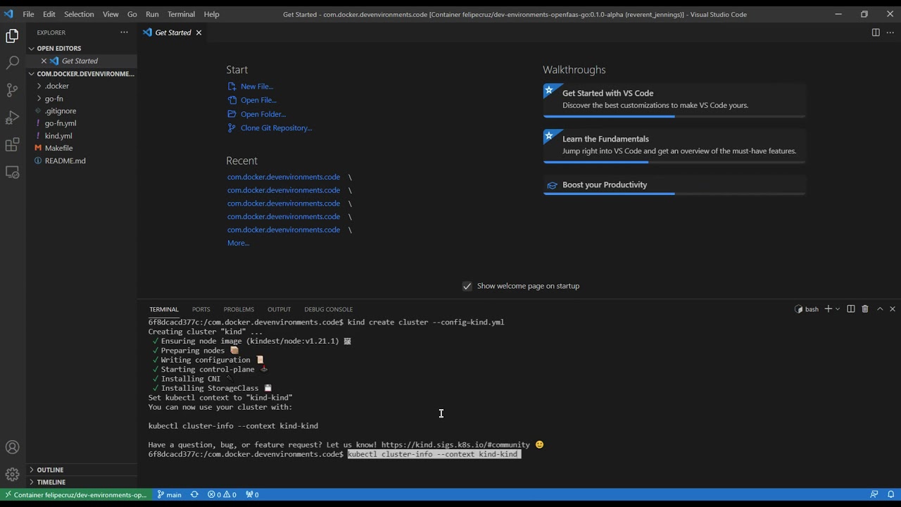The width and height of the screenshot is (901, 507).
Task: Click the Open Folder link
Action: point(263,114)
